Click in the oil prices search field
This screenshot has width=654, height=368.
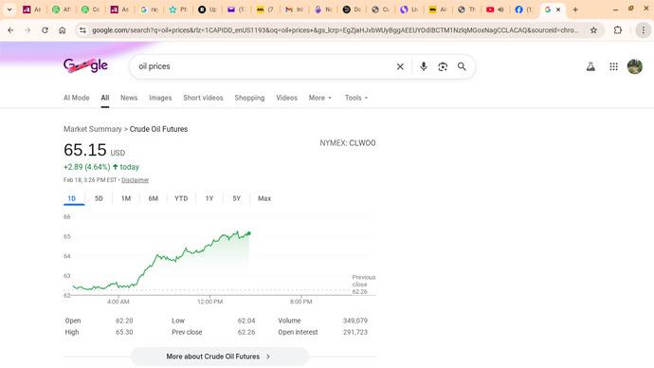coord(264,66)
